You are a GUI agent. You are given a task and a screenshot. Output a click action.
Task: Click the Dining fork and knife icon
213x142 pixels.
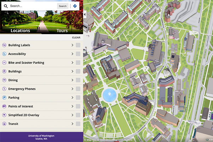click(4, 80)
